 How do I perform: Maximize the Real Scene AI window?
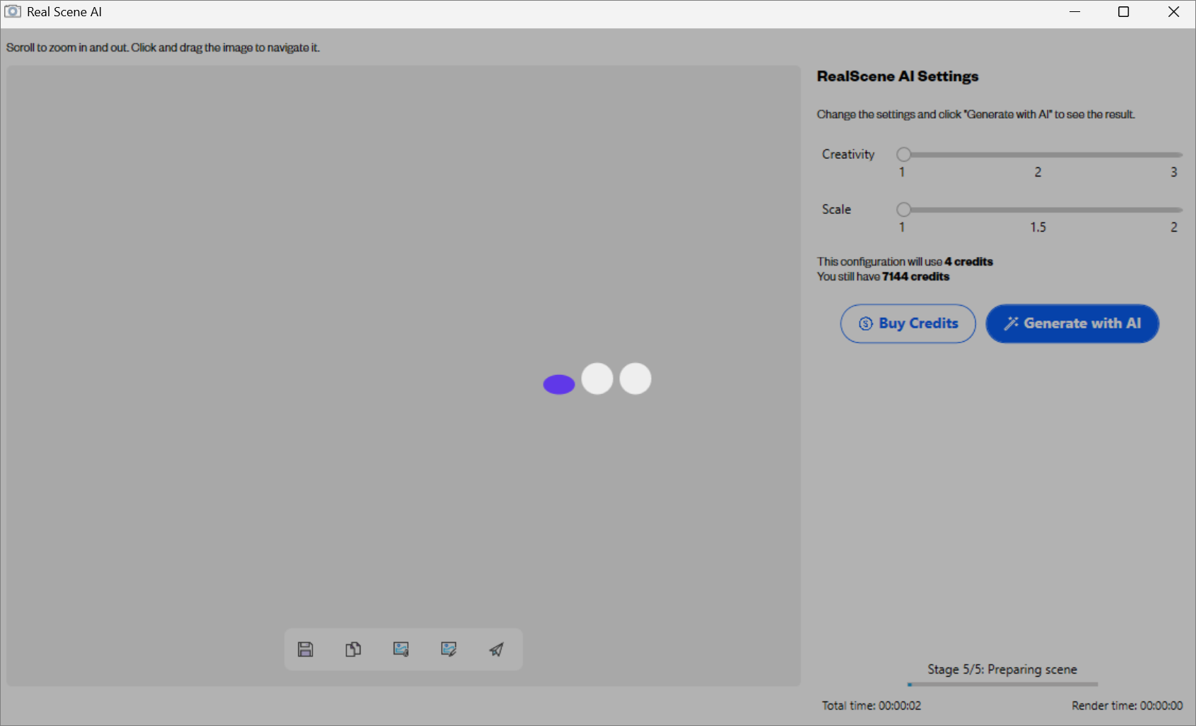[x=1123, y=12]
